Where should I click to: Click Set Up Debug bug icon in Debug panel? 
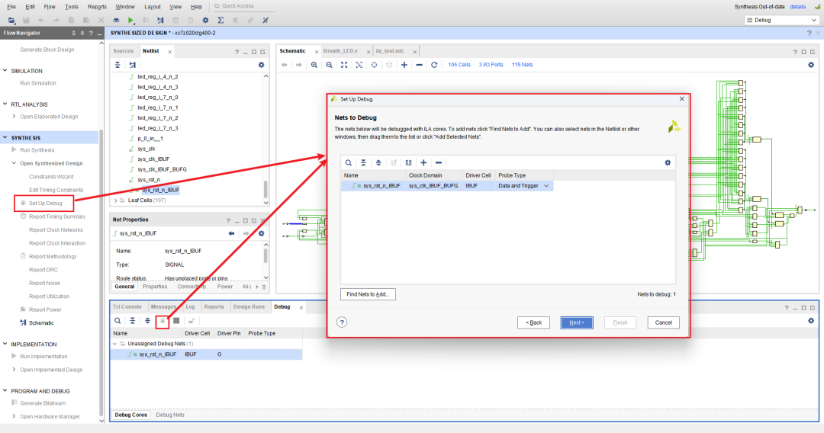point(163,321)
